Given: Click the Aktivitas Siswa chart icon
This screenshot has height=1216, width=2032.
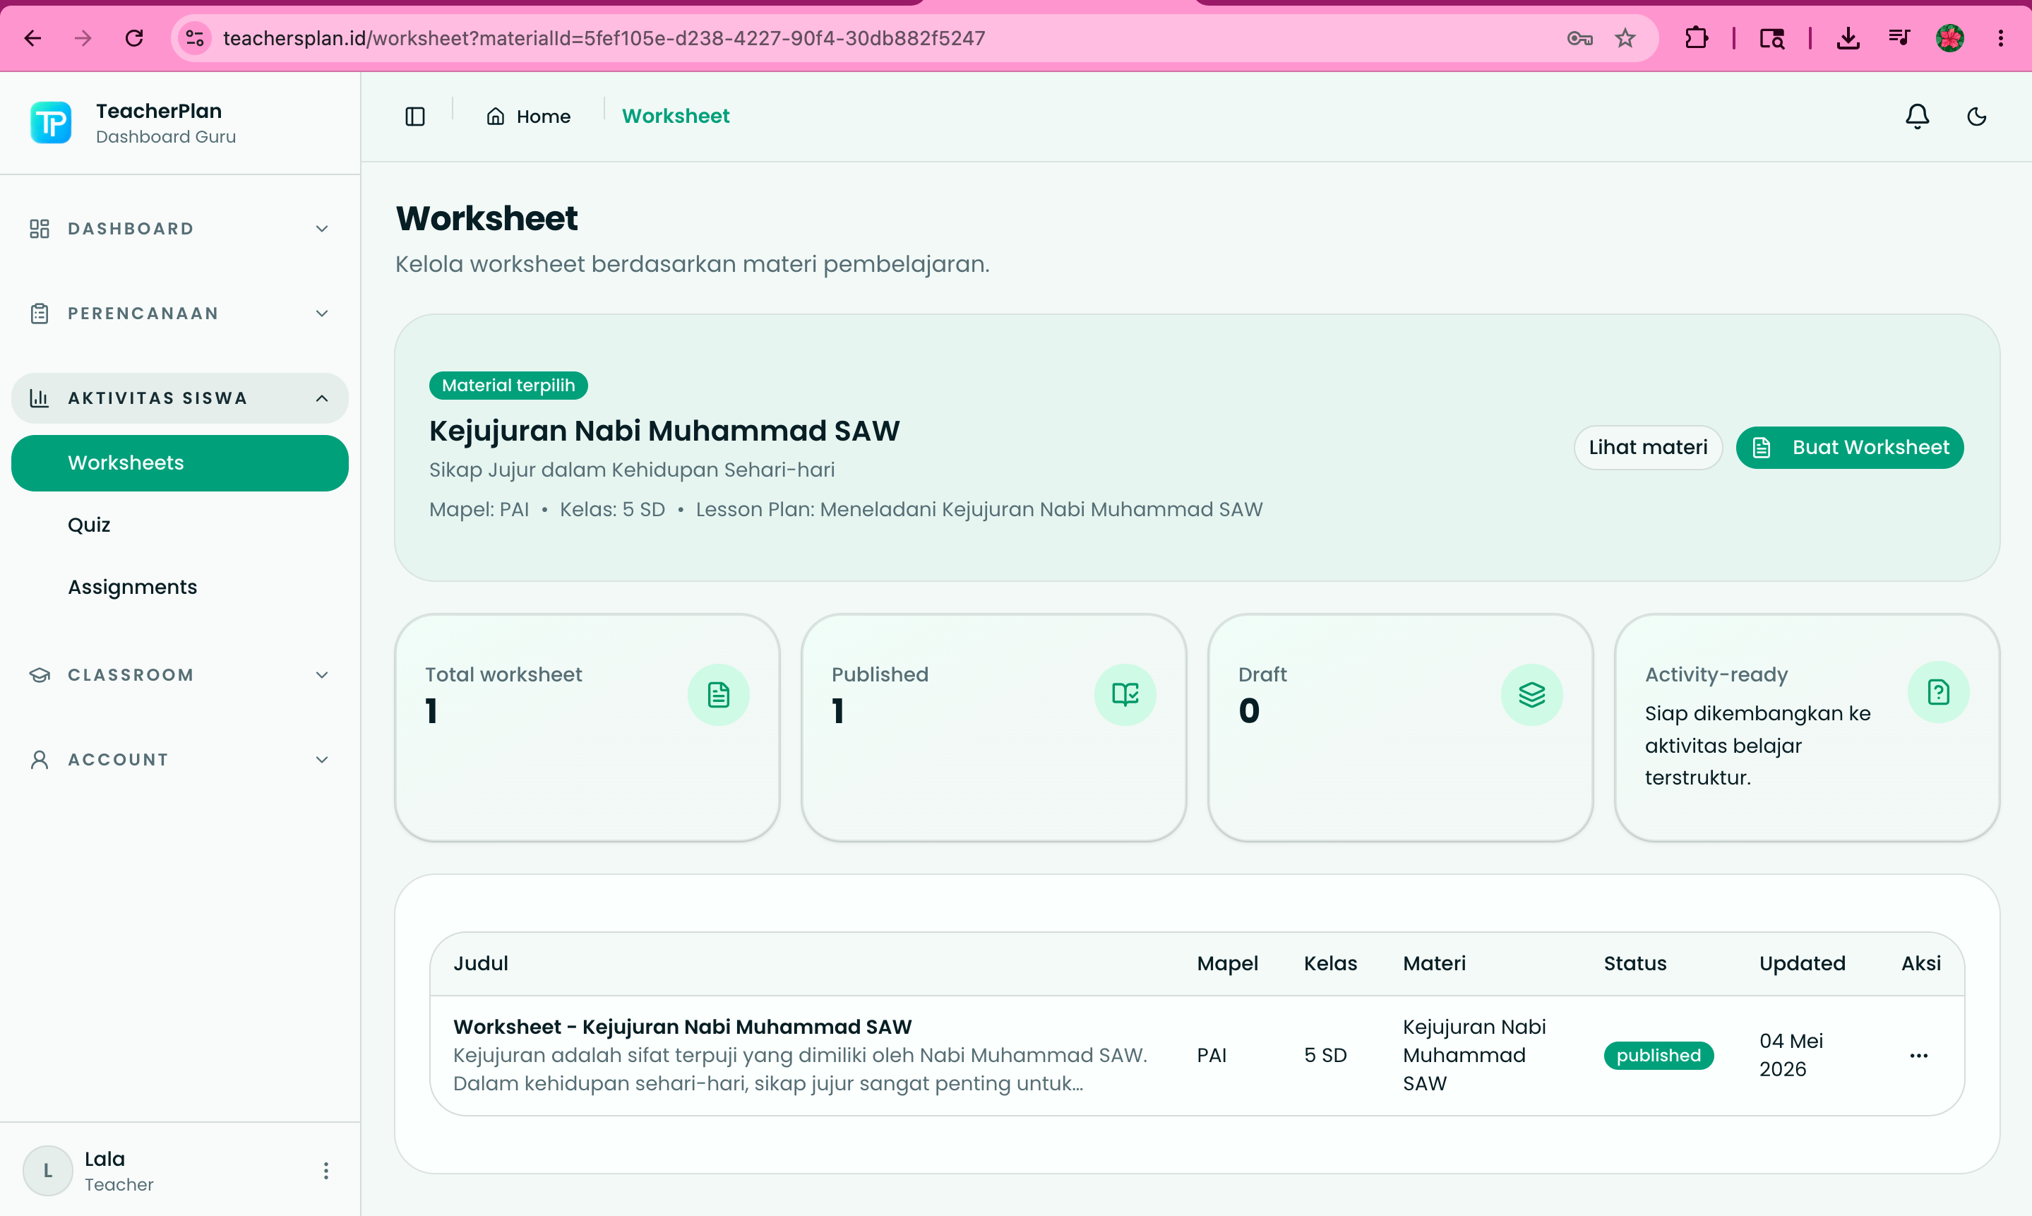Looking at the screenshot, I should [x=40, y=398].
